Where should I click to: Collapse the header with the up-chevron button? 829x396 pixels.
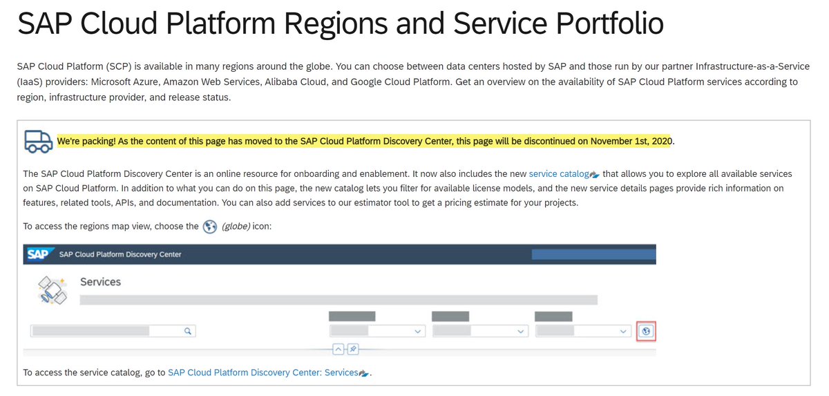tap(339, 349)
